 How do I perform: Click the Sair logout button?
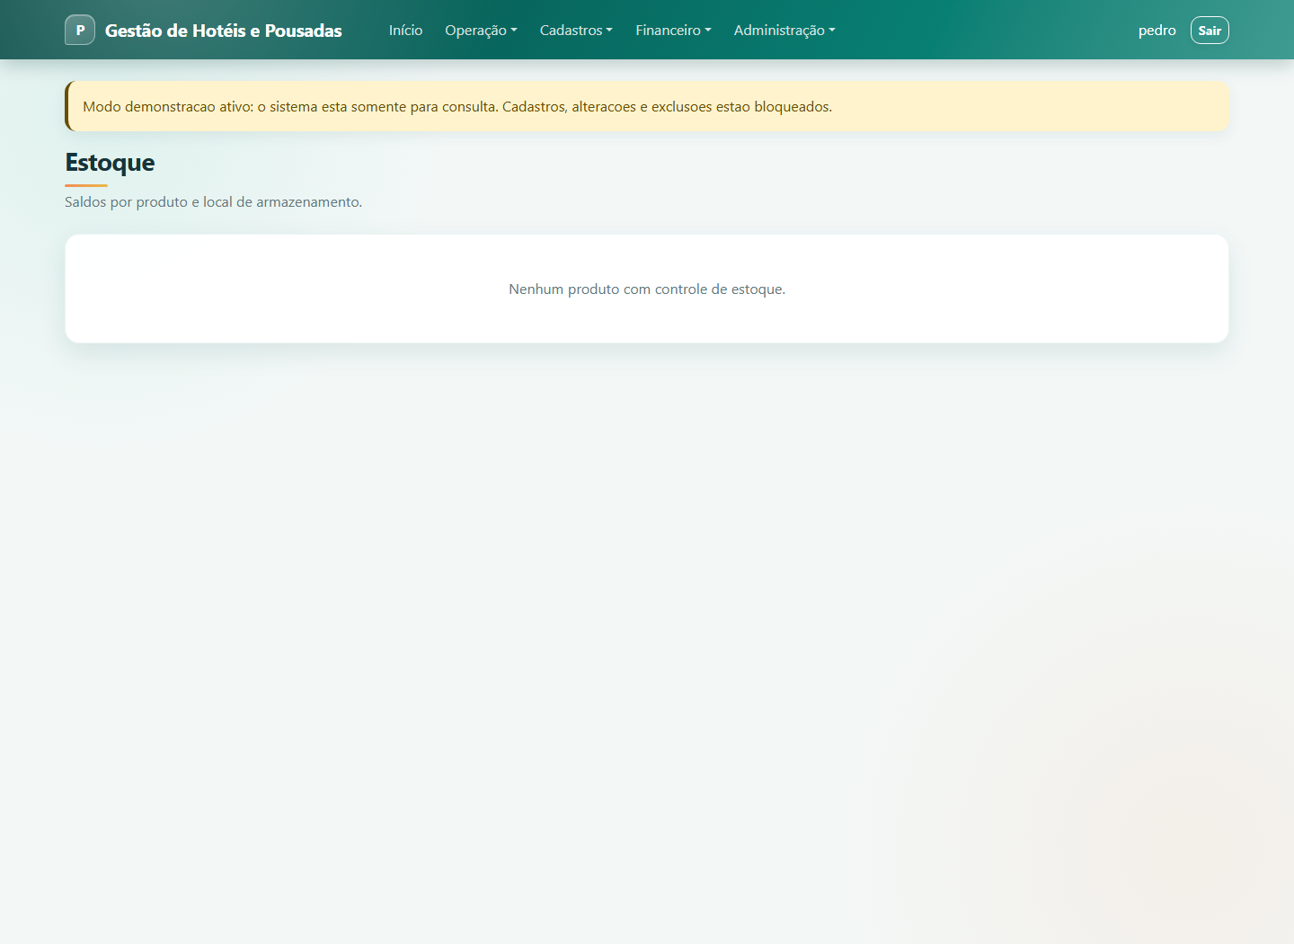pos(1210,30)
